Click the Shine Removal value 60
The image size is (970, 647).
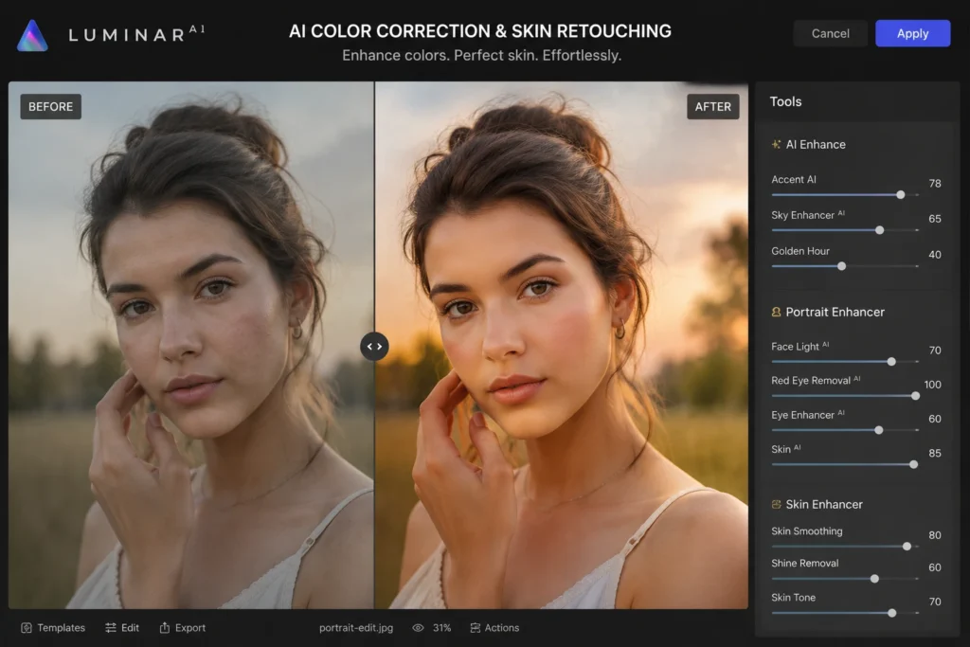pyautogui.click(x=935, y=567)
